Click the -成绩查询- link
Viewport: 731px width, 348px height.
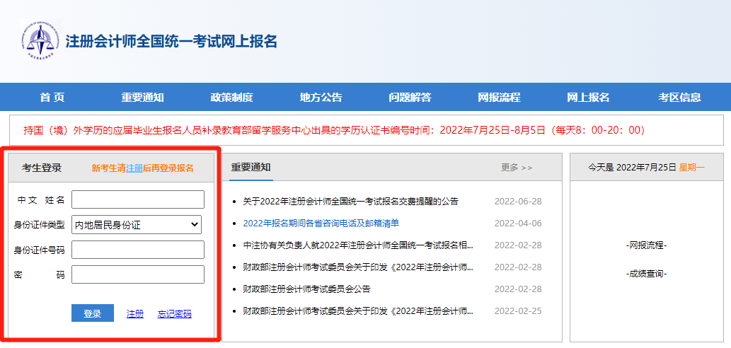pos(647,274)
